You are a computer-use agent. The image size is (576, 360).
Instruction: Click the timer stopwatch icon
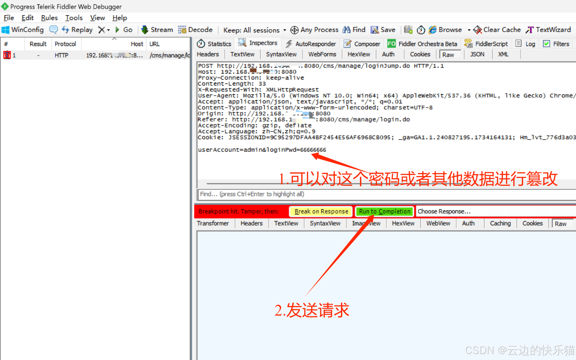tap(421, 30)
